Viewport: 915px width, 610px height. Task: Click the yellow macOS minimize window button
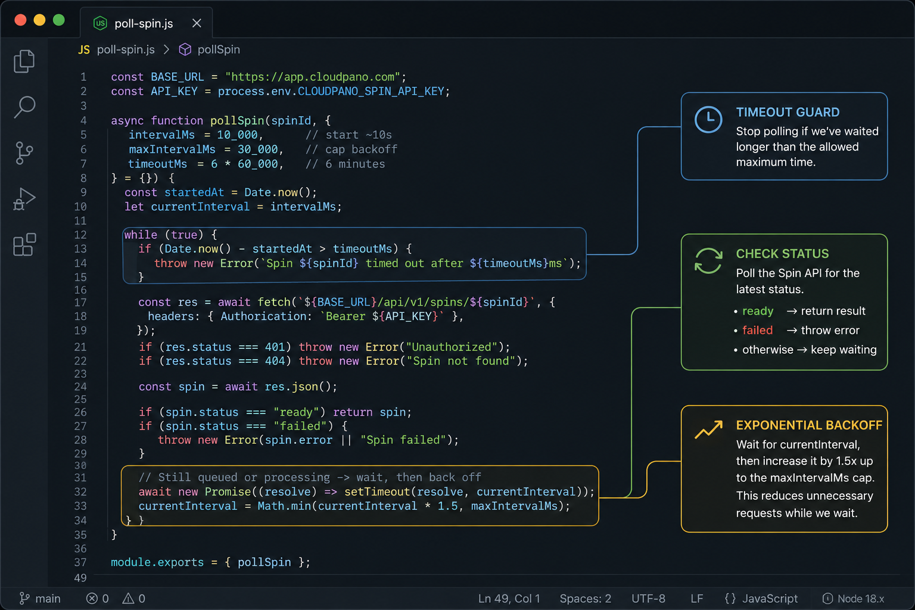pyautogui.click(x=39, y=20)
